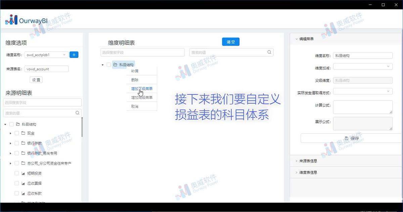This screenshot has width=403, height=212.
Task: Collapse 科目结构 node in 来源明细表
Action: (x=5, y=124)
